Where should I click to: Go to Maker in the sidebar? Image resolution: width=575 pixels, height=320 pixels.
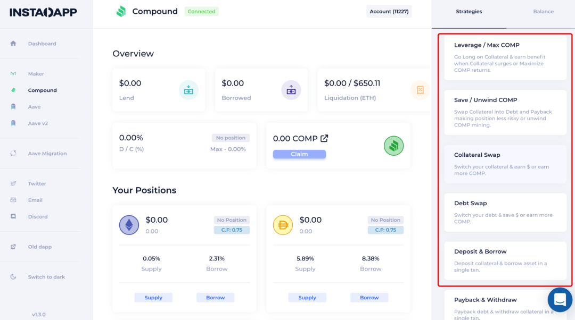coord(36,74)
